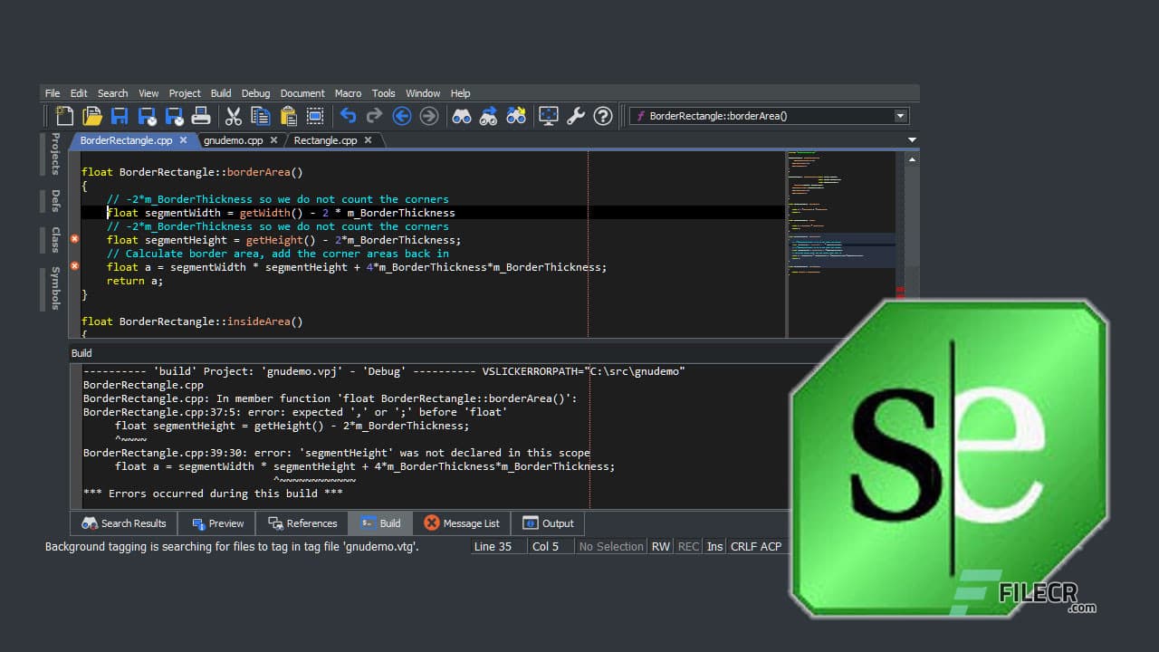Toggle Ins overwrite mode in status bar
1159x652 pixels.
(714, 546)
